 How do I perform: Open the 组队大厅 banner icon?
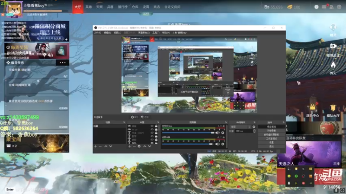tap(333, 107)
